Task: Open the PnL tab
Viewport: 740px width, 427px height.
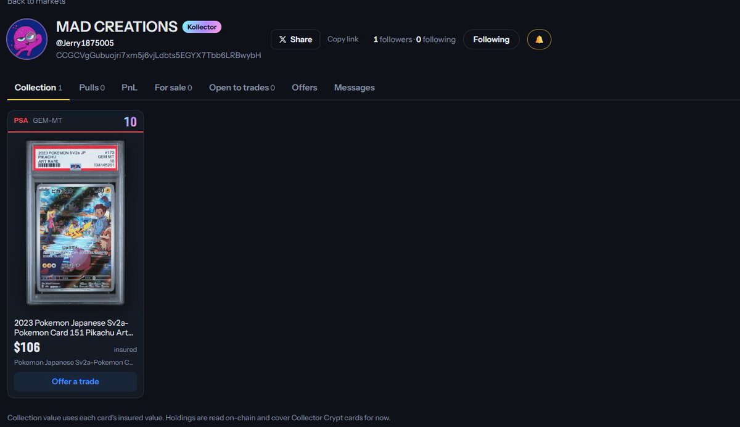Action: click(x=129, y=88)
